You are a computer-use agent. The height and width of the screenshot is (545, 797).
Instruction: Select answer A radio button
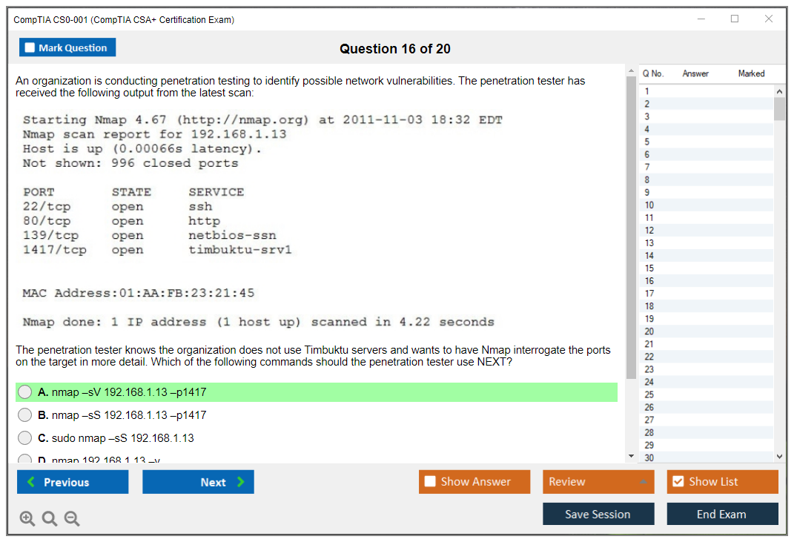point(25,392)
